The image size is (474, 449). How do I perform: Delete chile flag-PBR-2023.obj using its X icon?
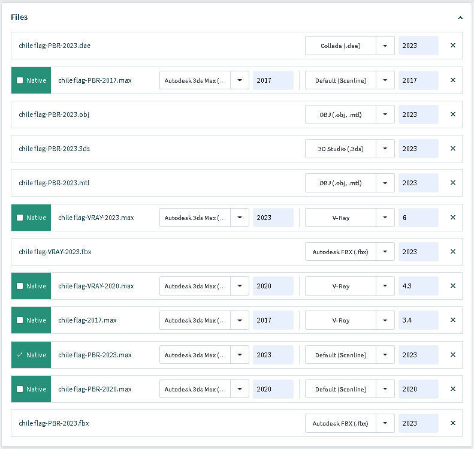[452, 114]
